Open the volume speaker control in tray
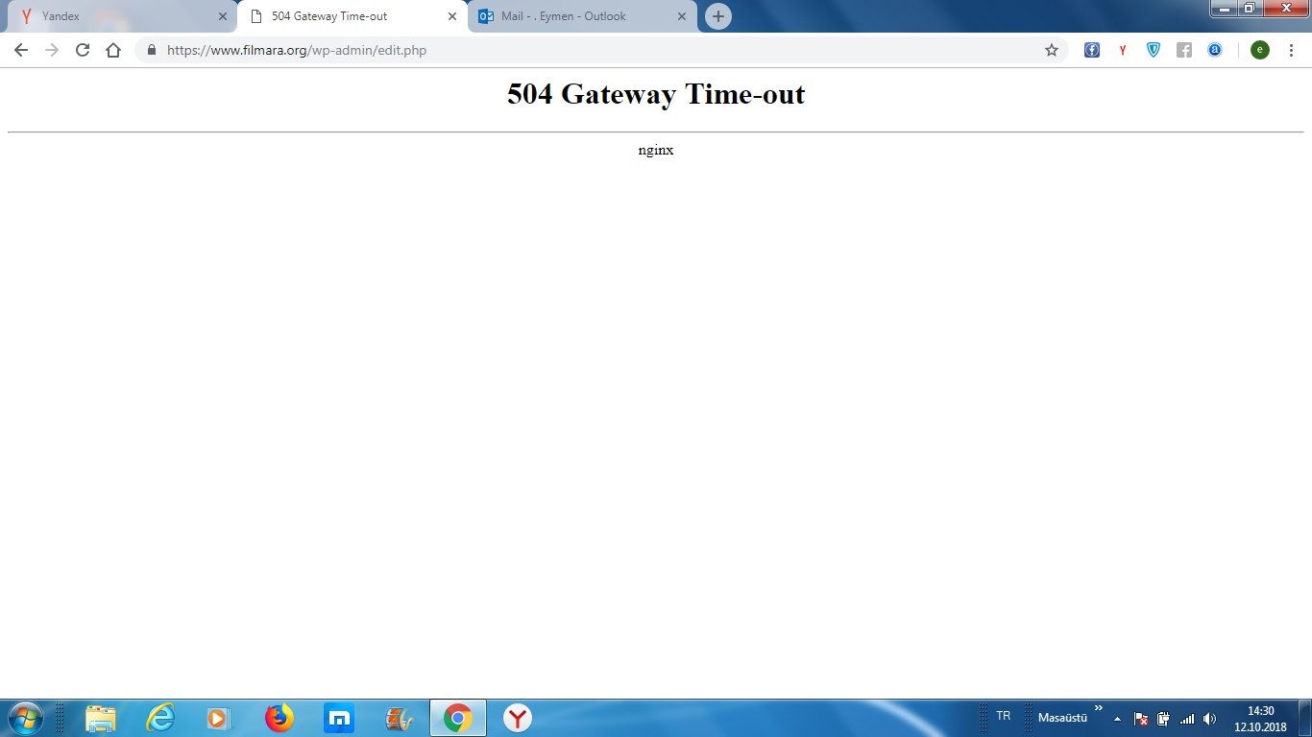Screen dimensions: 1312x737 click(x=1210, y=718)
